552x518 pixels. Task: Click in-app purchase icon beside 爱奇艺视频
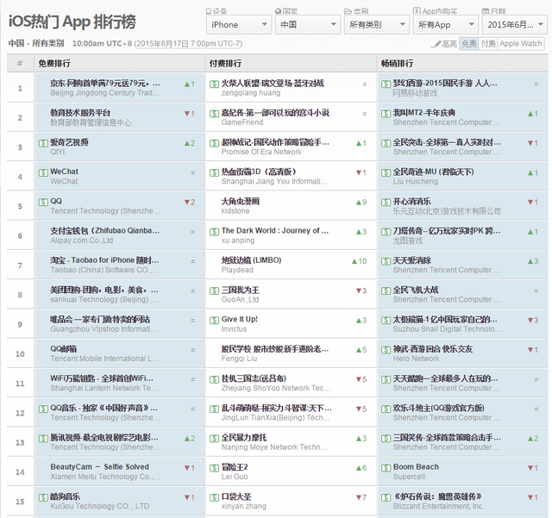point(43,143)
